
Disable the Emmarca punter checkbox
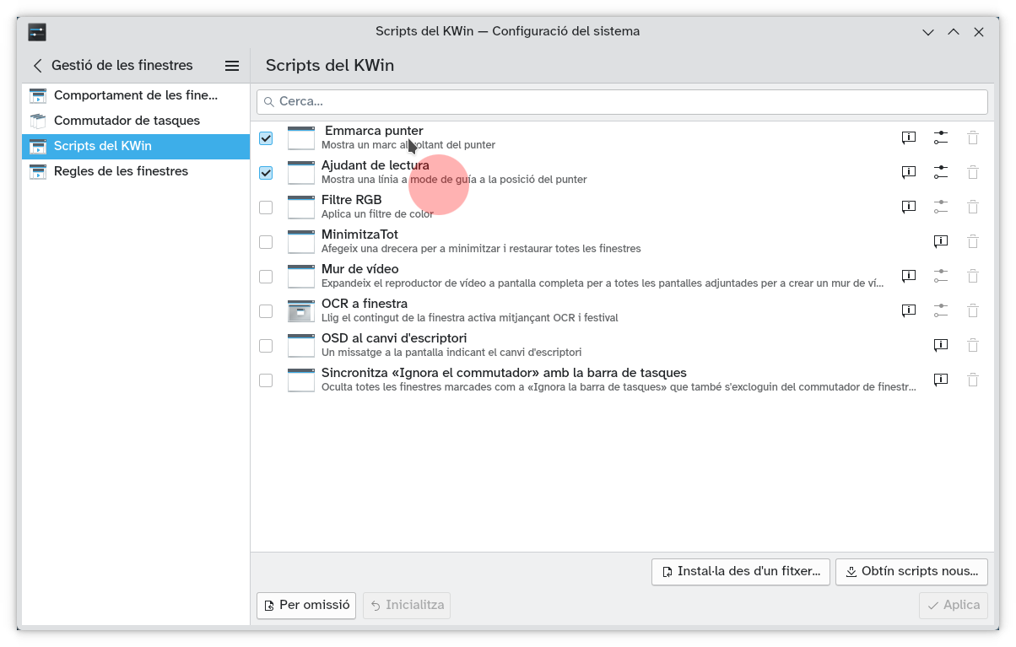tap(266, 137)
